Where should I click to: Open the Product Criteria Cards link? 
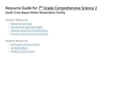pos(23,51)
